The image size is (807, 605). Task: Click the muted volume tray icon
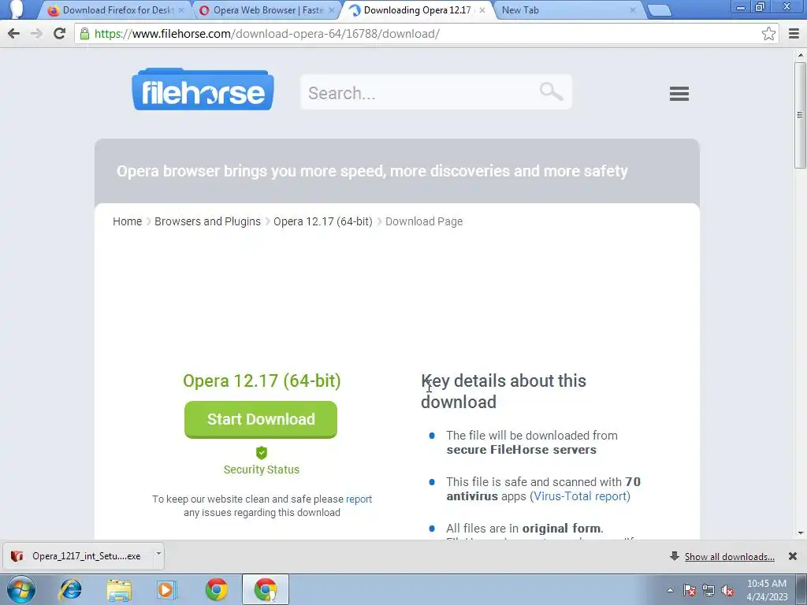727,591
